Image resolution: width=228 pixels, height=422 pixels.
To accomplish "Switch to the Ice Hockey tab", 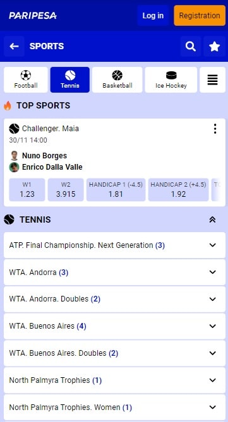I will point(171,79).
